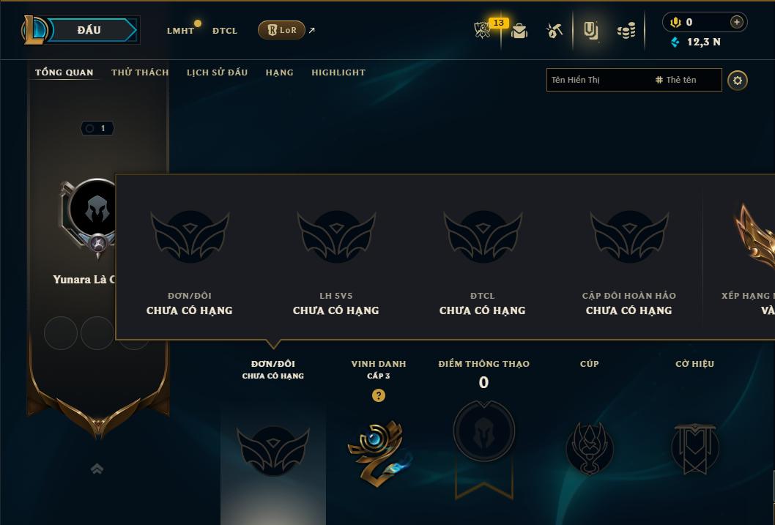Open the Crafting hammer icon

pos(554,31)
